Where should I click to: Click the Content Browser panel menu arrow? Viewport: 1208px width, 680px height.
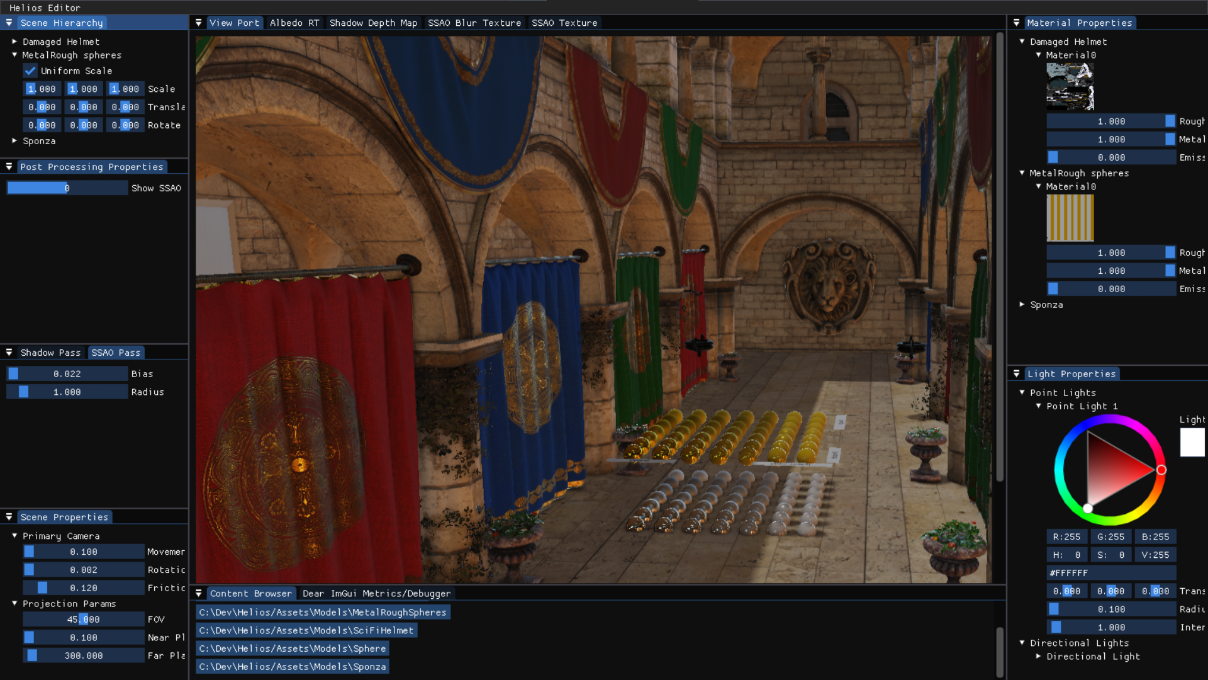coord(198,594)
